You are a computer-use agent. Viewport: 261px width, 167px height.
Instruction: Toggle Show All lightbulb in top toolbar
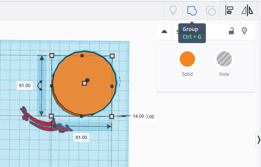[x=173, y=10]
